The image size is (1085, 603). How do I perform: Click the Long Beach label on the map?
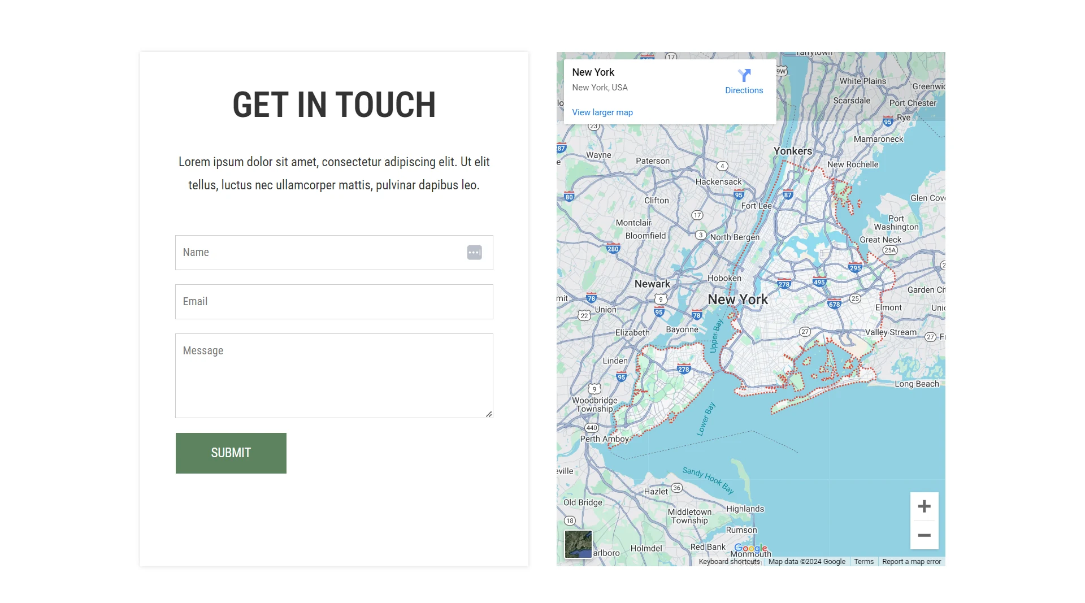click(917, 384)
